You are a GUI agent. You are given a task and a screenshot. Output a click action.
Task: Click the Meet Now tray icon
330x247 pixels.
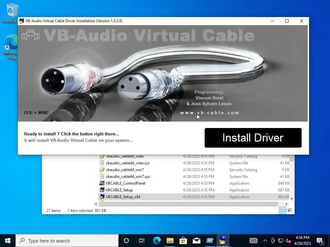pyautogui.click(x=273, y=241)
